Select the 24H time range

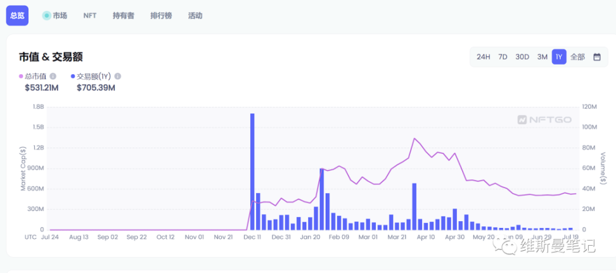point(483,57)
